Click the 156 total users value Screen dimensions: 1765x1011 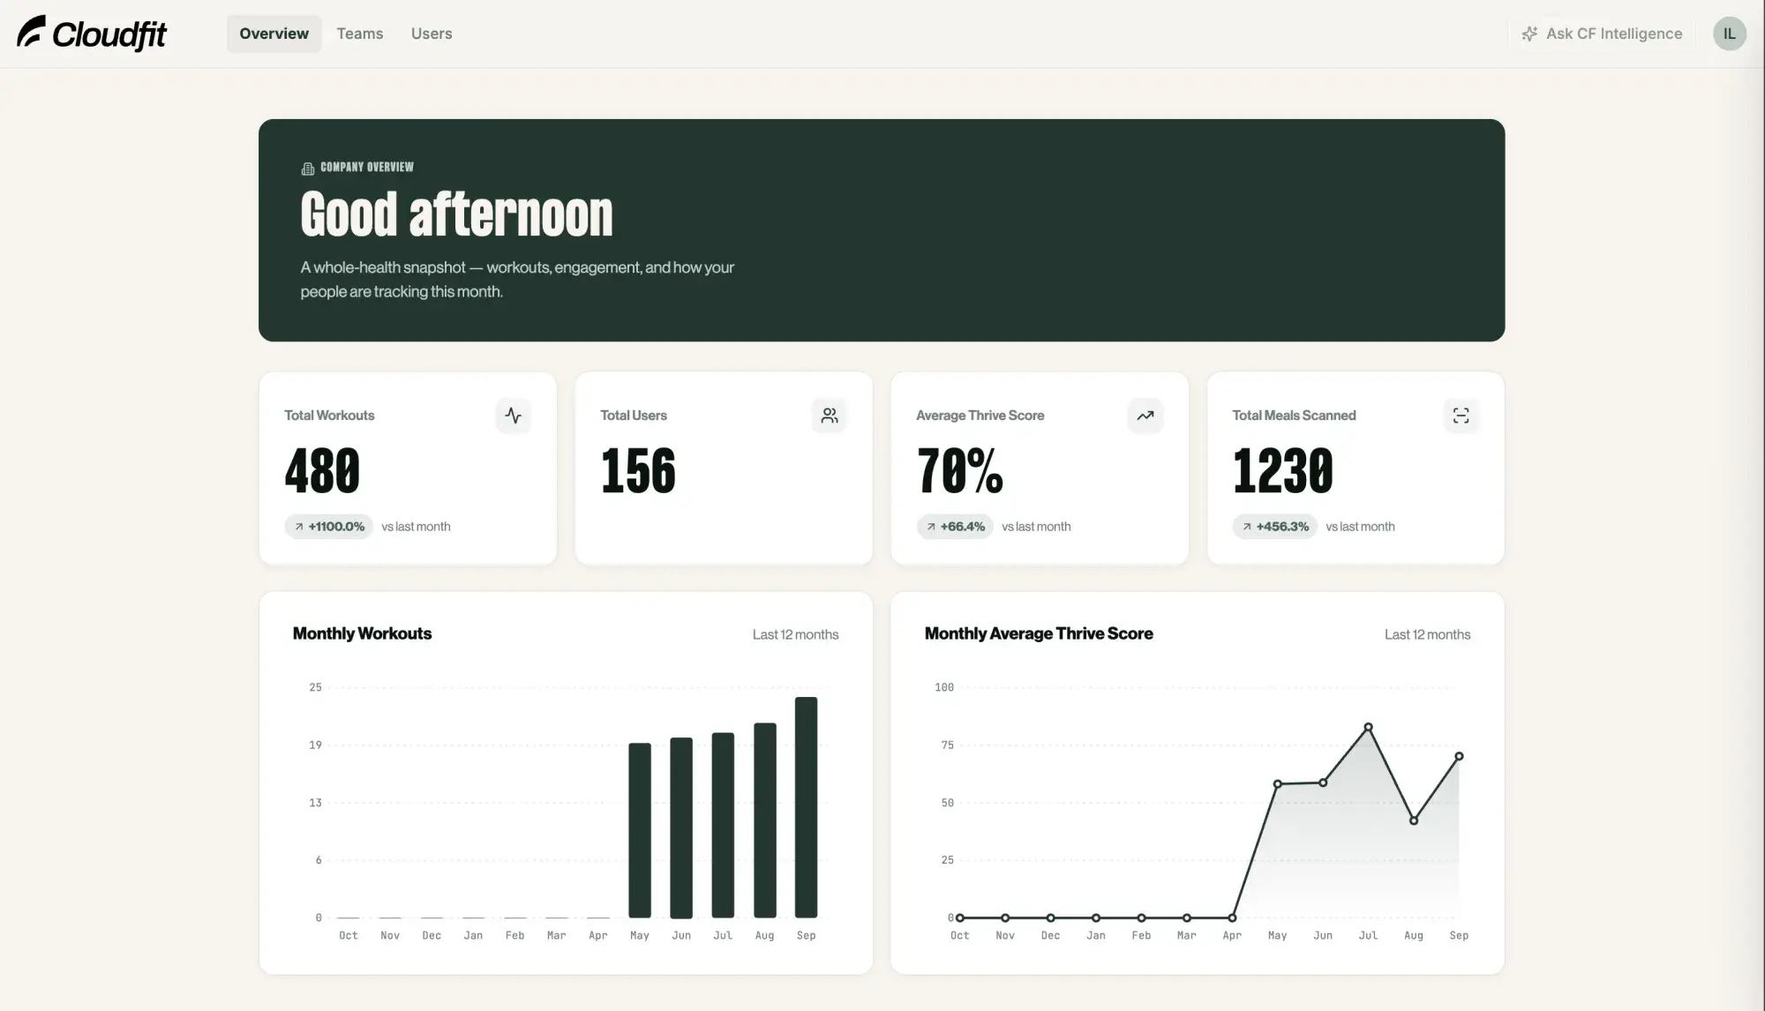click(x=638, y=470)
